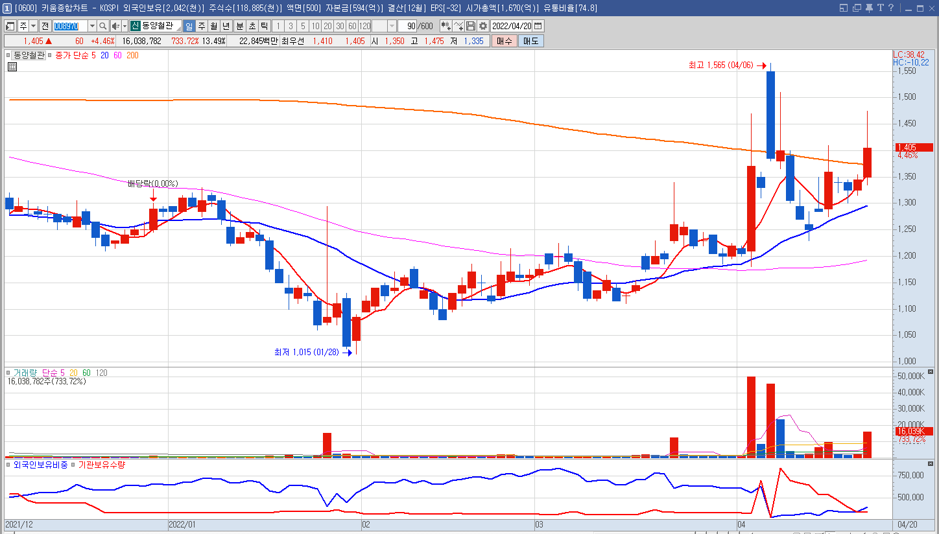Pin the window with pushpin icon
The image size is (939, 534).
tap(869, 8)
